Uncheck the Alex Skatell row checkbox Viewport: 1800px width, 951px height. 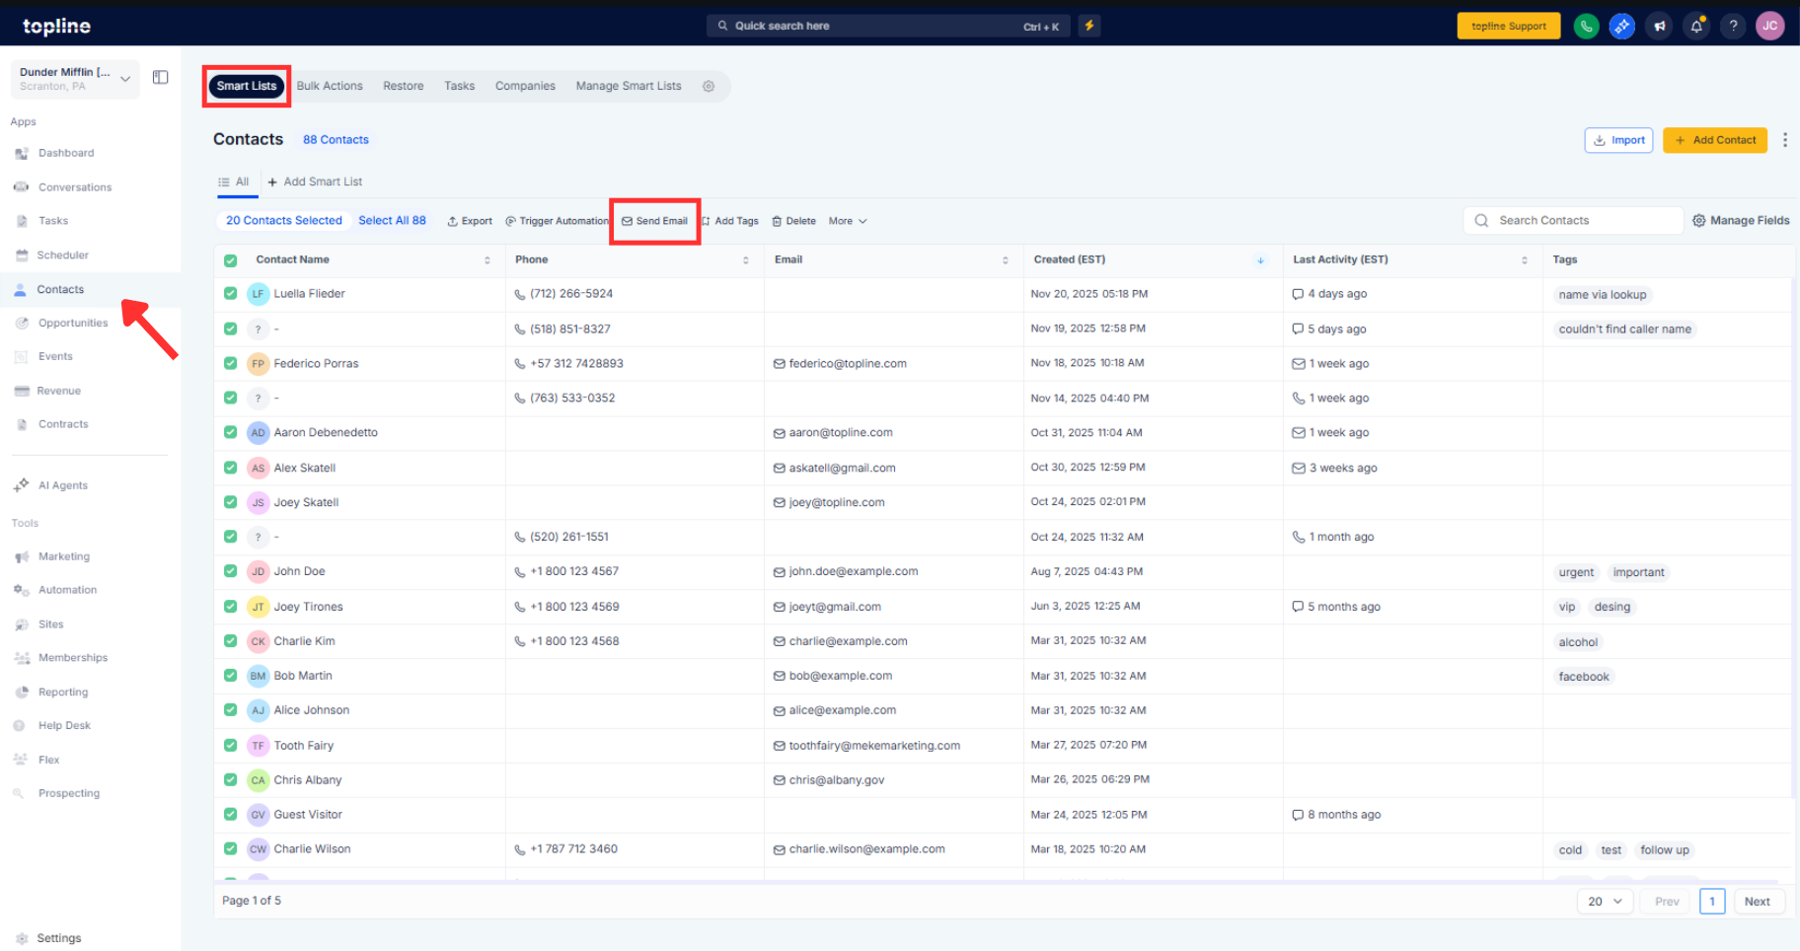coord(230,468)
